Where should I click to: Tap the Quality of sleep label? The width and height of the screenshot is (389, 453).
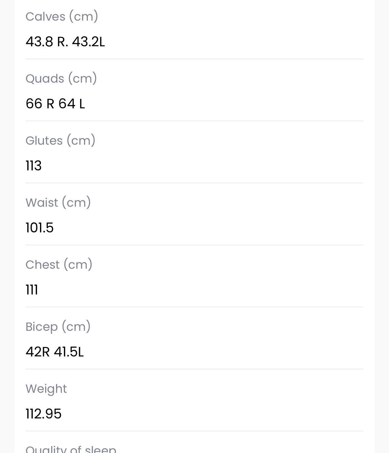pyautogui.click(x=71, y=449)
